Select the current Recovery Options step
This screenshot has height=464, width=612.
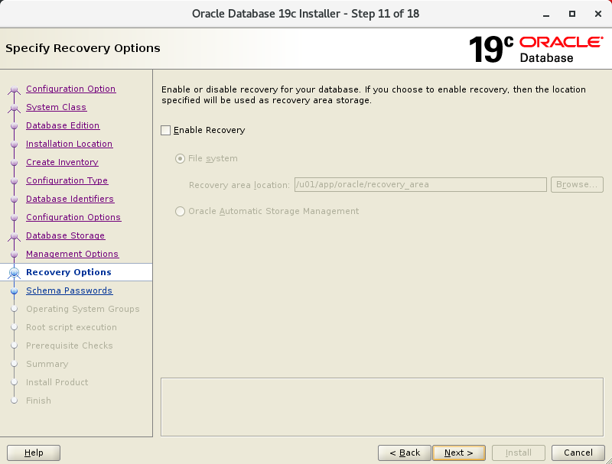pos(69,272)
